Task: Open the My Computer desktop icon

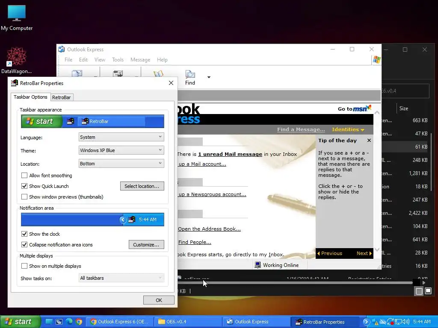Action: pos(17,18)
